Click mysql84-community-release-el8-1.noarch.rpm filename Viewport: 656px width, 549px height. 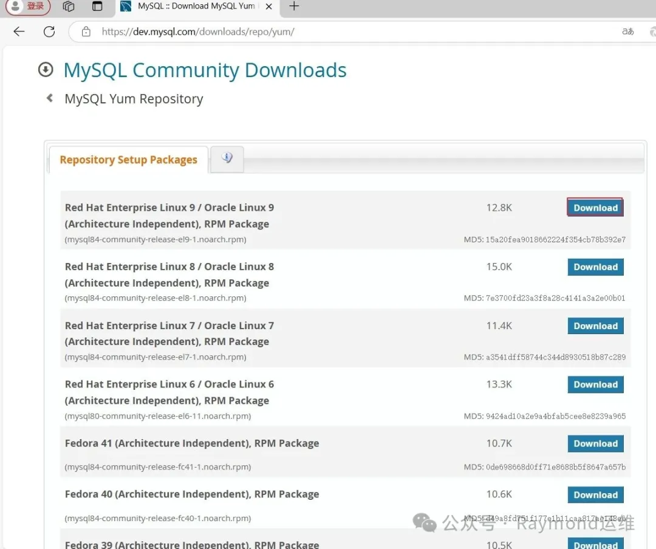pyautogui.click(x=155, y=298)
